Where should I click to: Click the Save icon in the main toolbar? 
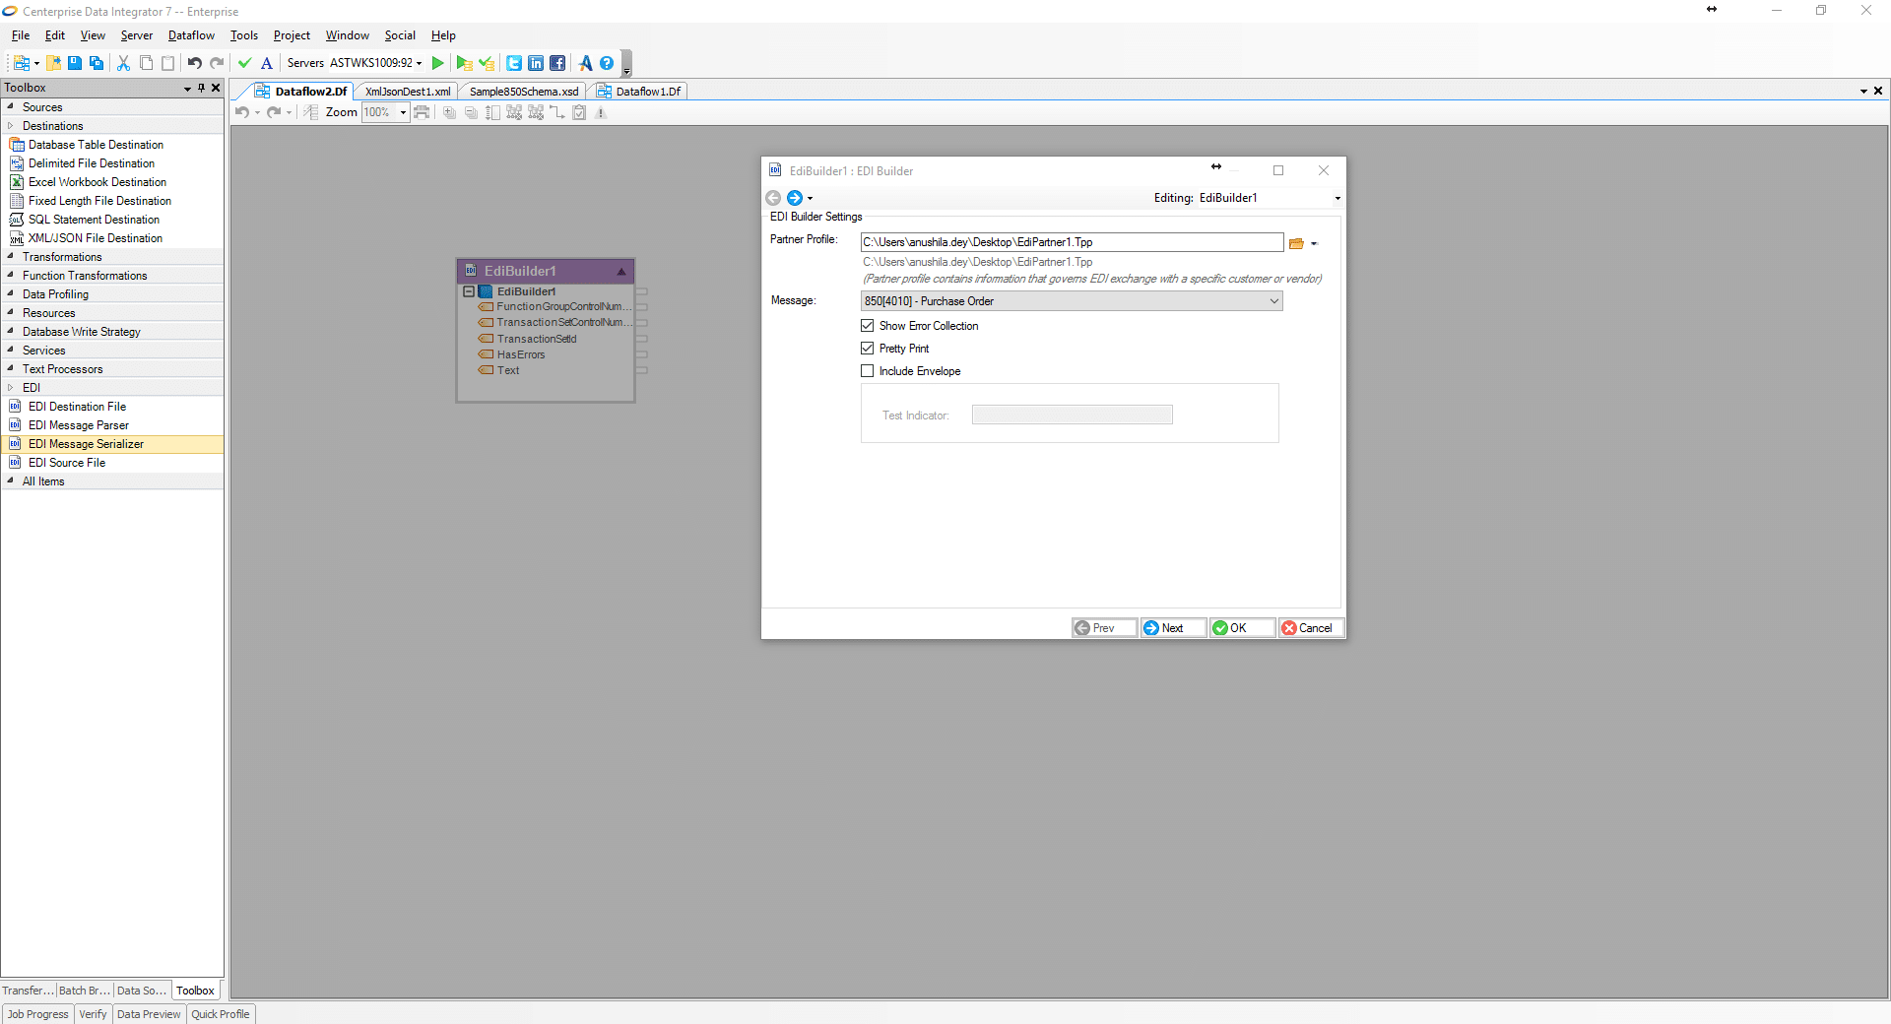tap(75, 63)
